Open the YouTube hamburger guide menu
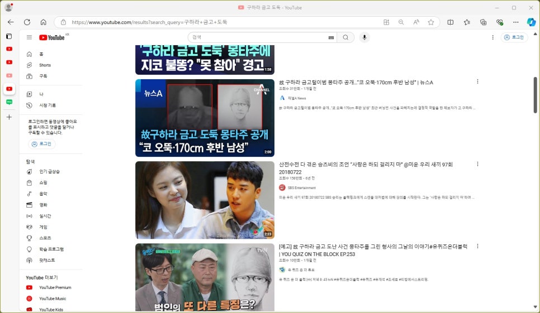The width and height of the screenshot is (540, 313). 29,37
